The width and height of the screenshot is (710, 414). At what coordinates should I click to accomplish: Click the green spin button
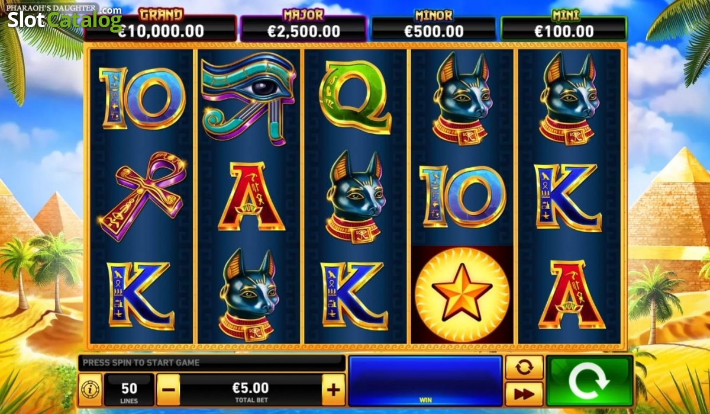click(x=589, y=381)
